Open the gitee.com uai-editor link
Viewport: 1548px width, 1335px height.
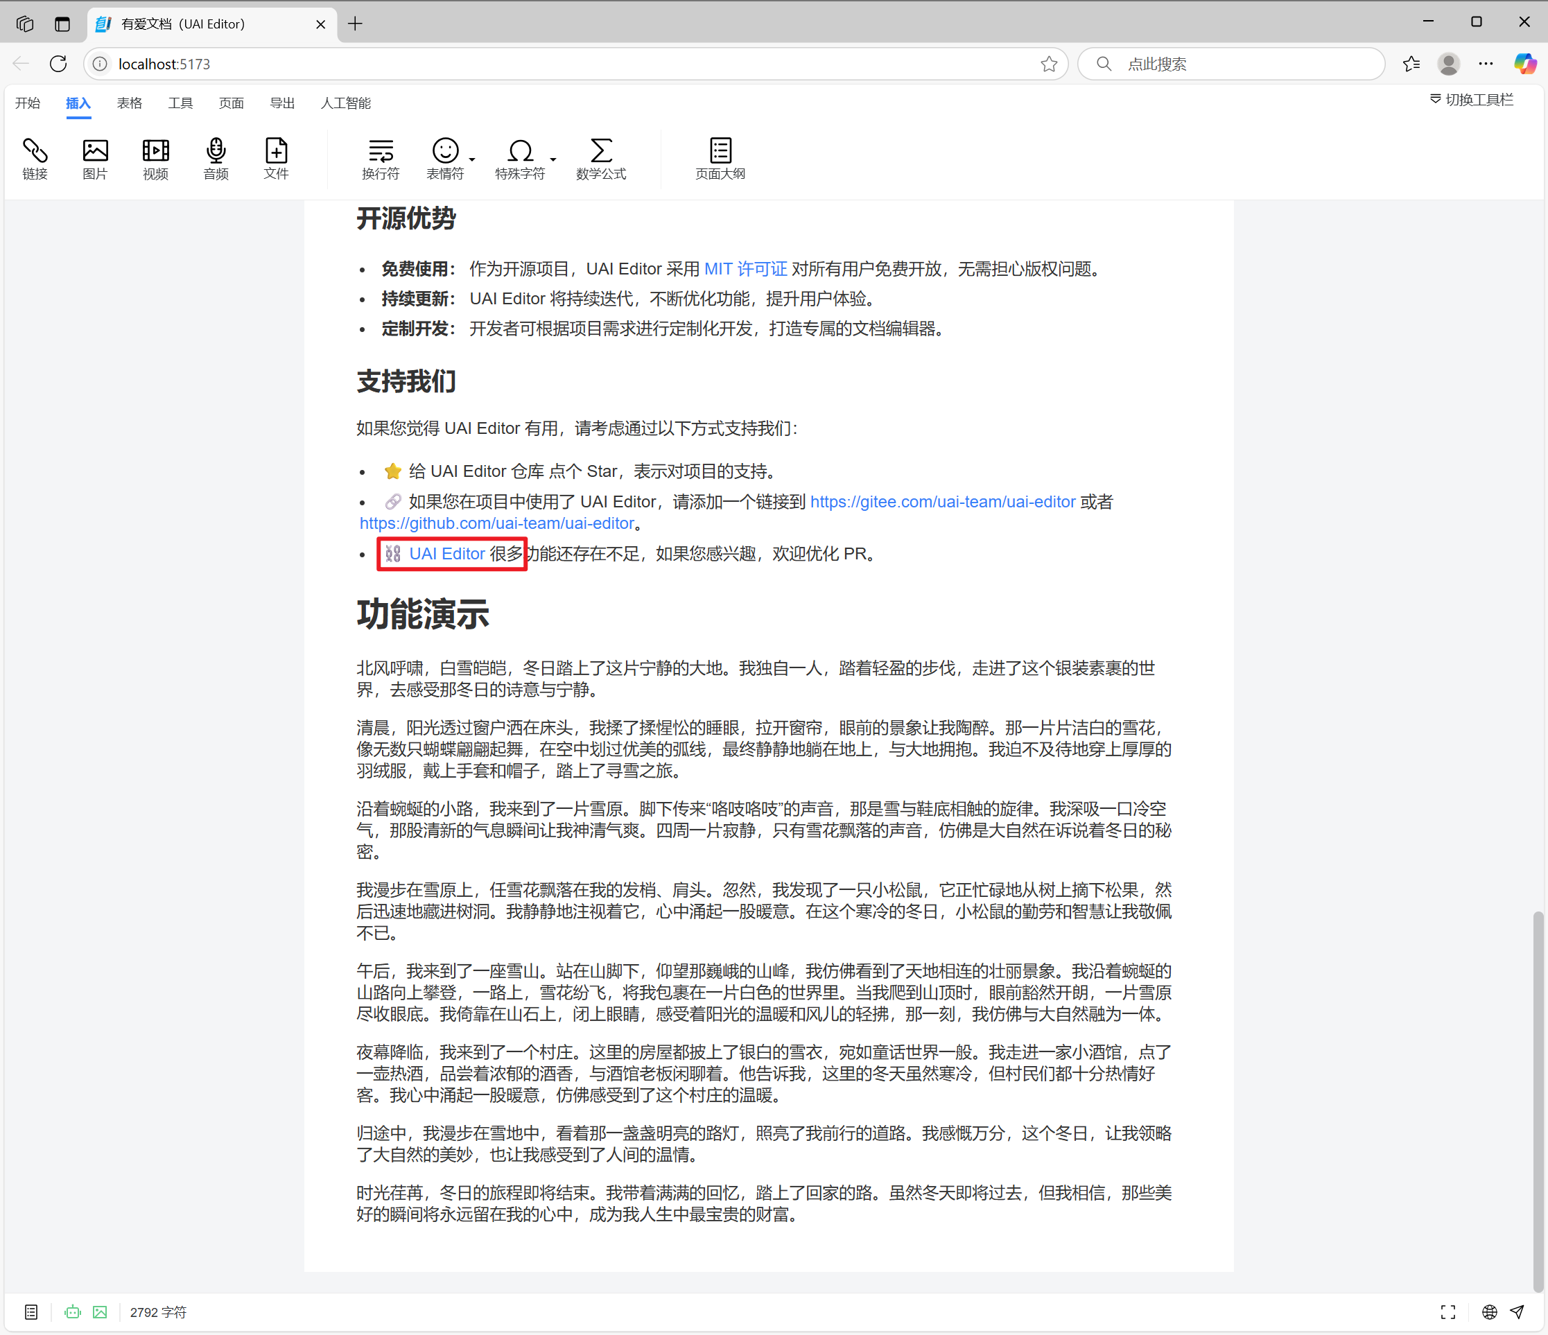pos(943,502)
